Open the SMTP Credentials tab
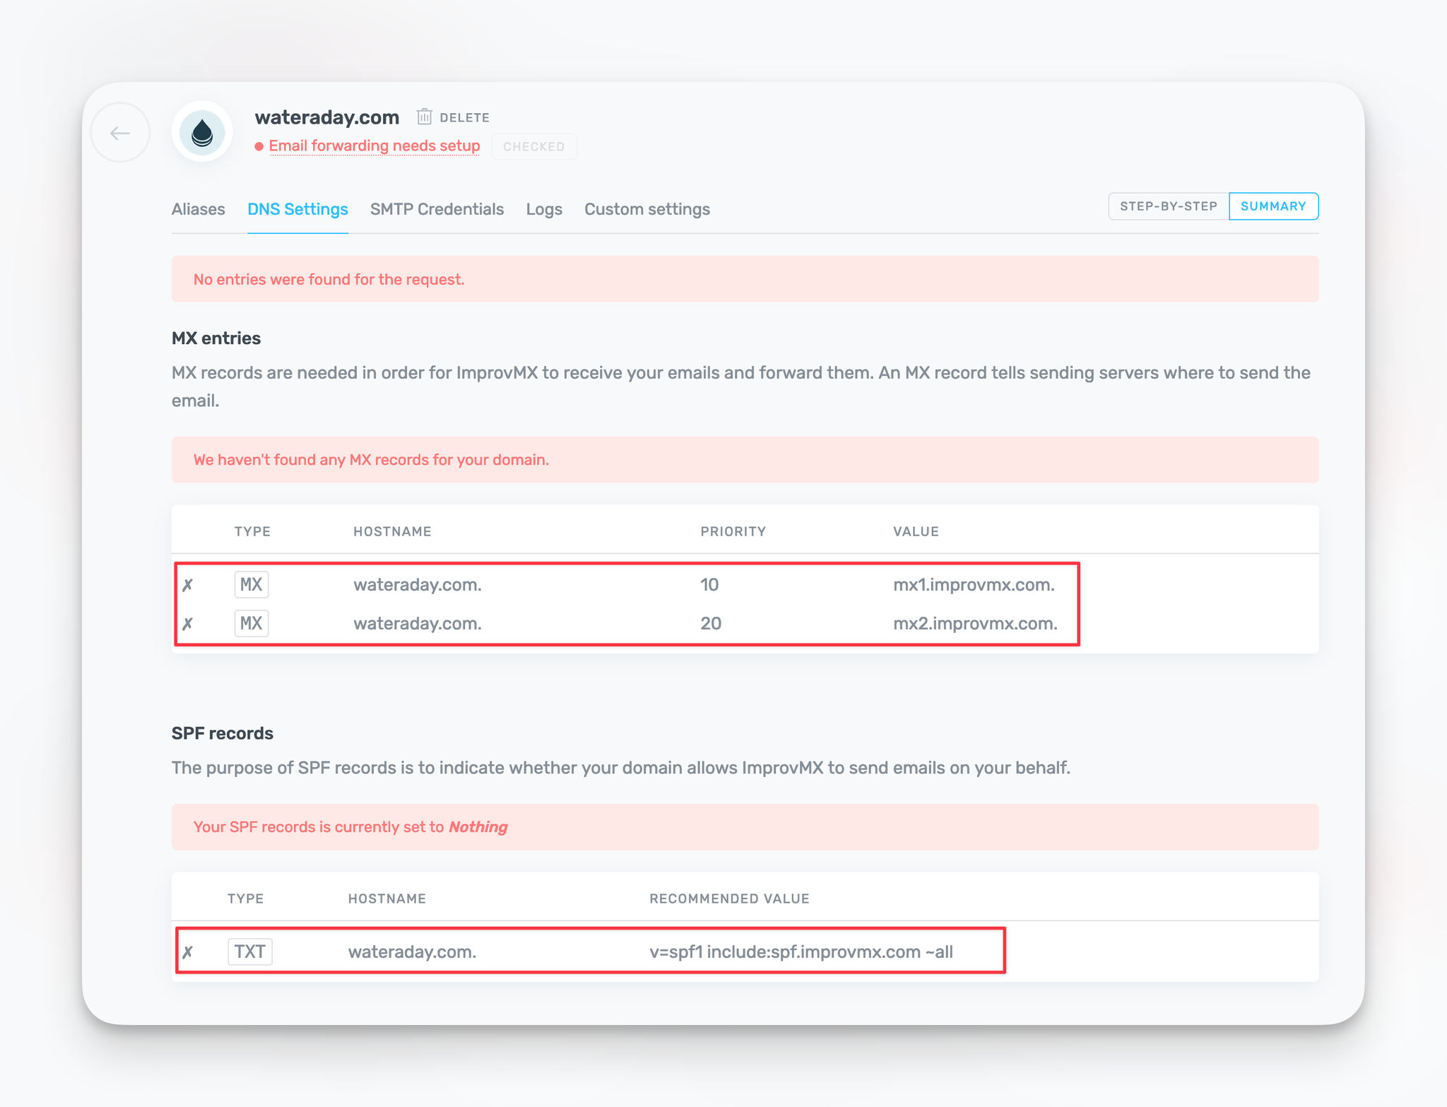This screenshot has width=1447, height=1107. 437,209
